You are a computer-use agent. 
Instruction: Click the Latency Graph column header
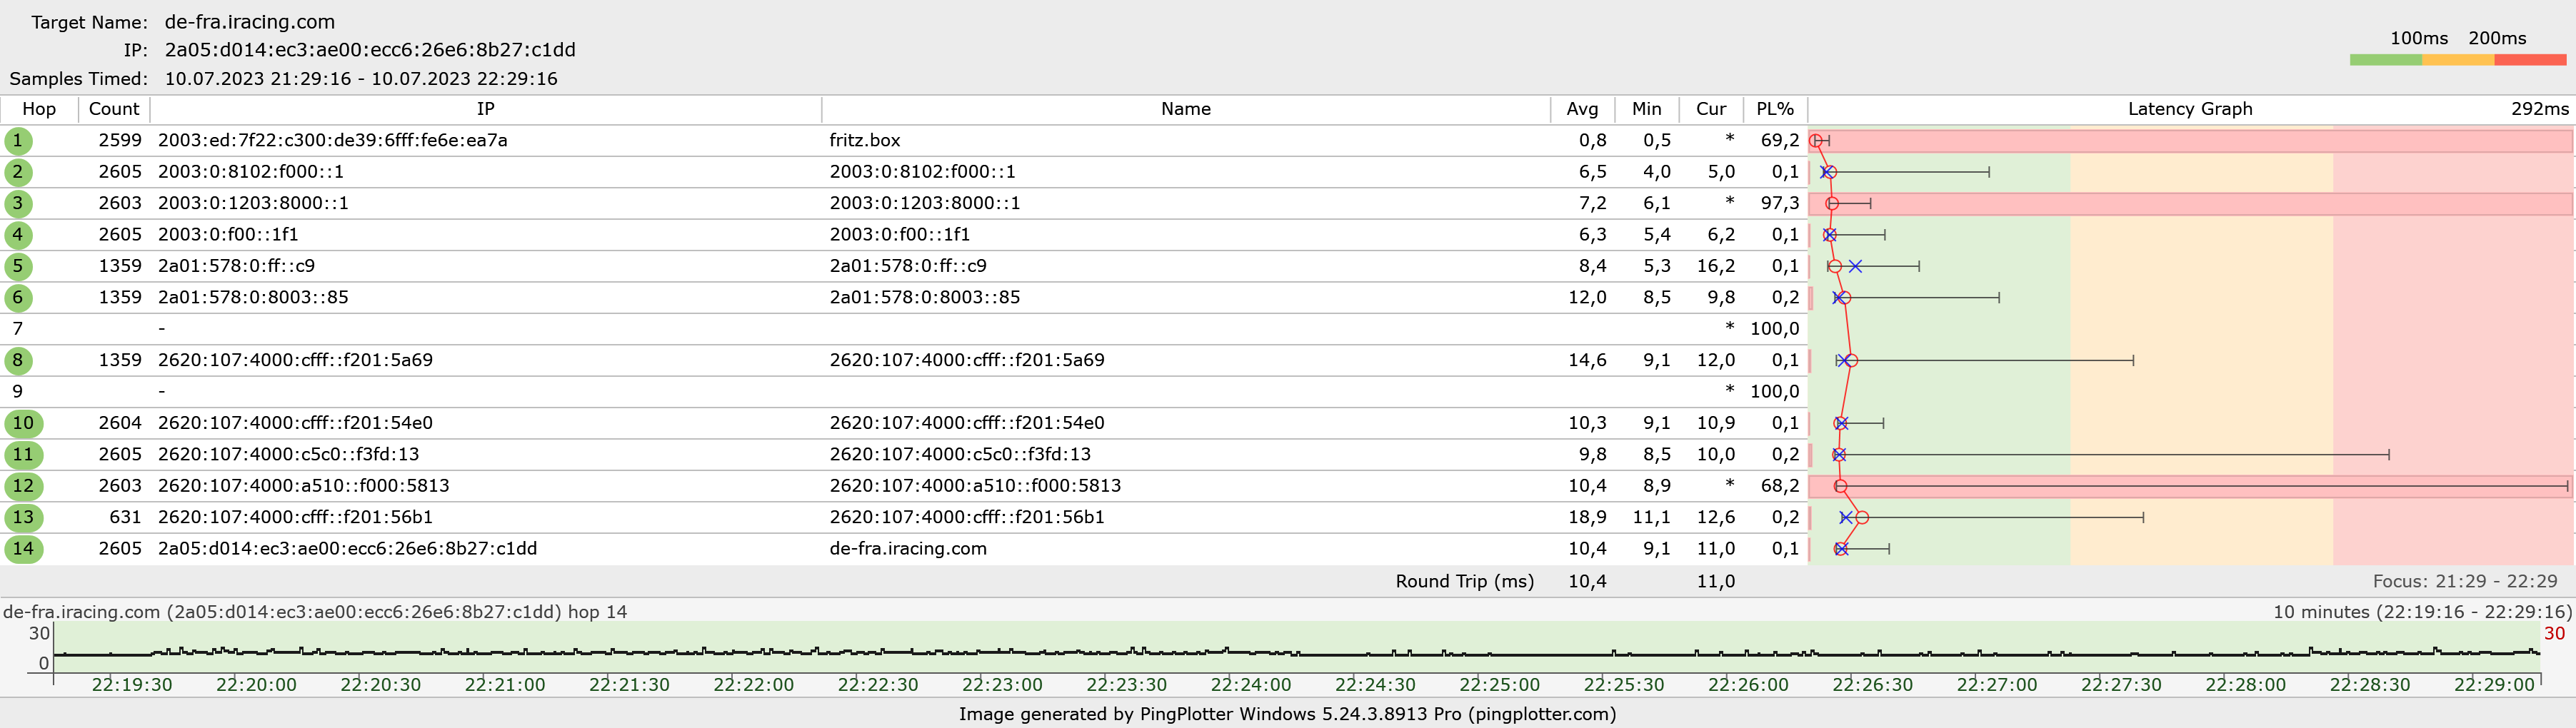(x=2189, y=109)
